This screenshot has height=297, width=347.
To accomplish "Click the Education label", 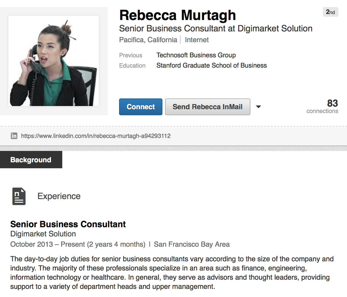I will [x=132, y=66].
